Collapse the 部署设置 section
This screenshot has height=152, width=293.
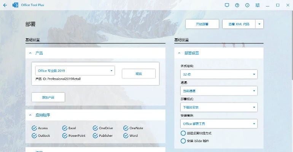click(x=179, y=53)
